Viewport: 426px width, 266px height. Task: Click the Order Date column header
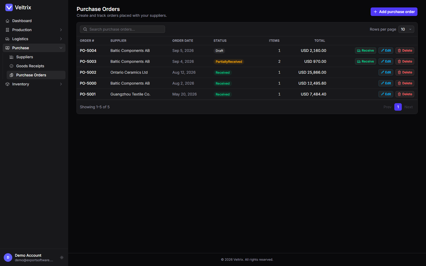click(183, 41)
